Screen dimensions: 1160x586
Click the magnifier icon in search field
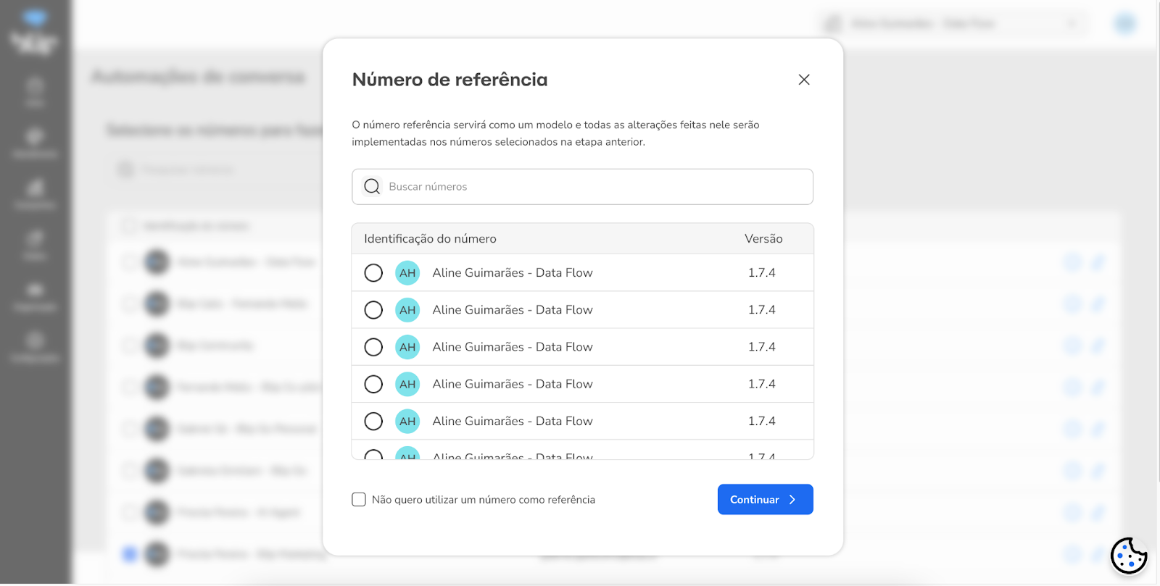tap(372, 187)
